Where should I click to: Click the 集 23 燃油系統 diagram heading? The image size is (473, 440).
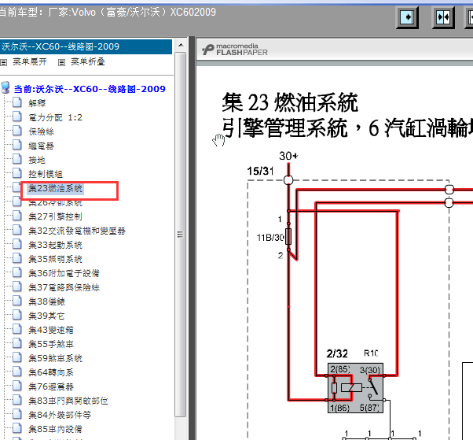pyautogui.click(x=290, y=103)
